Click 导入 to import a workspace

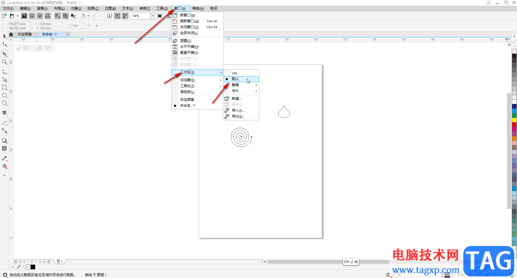(x=241, y=110)
